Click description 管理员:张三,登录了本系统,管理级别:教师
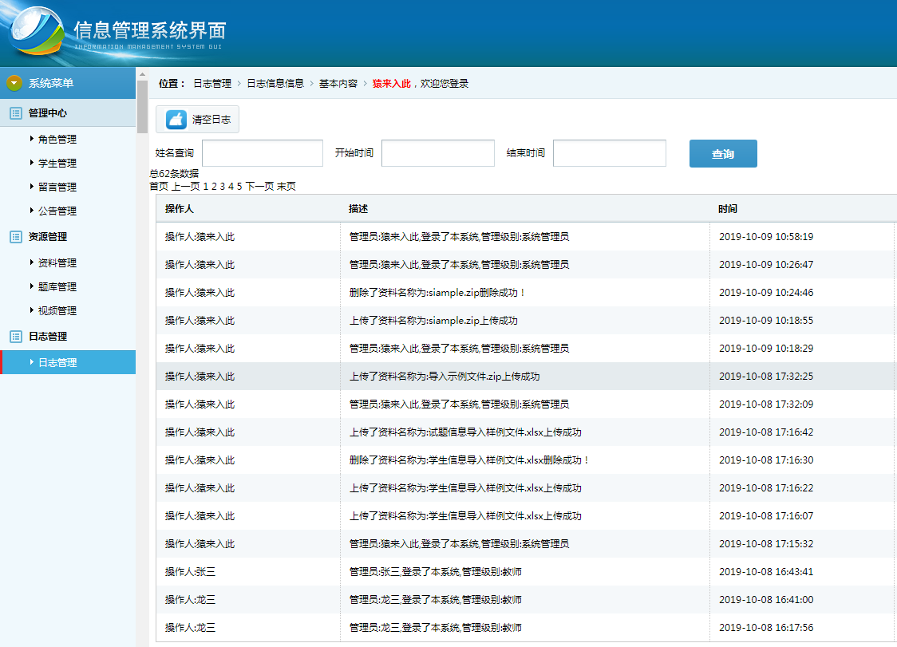 [x=436, y=572]
